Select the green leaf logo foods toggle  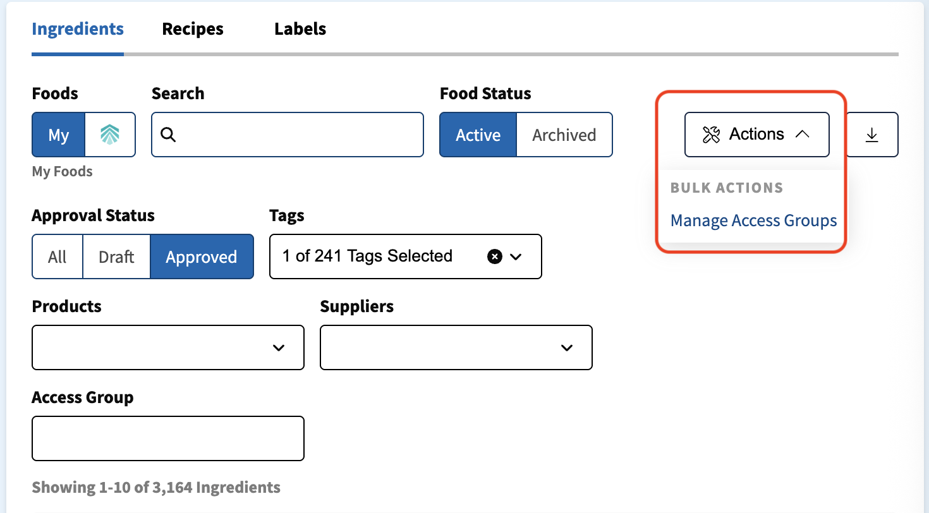pos(110,135)
